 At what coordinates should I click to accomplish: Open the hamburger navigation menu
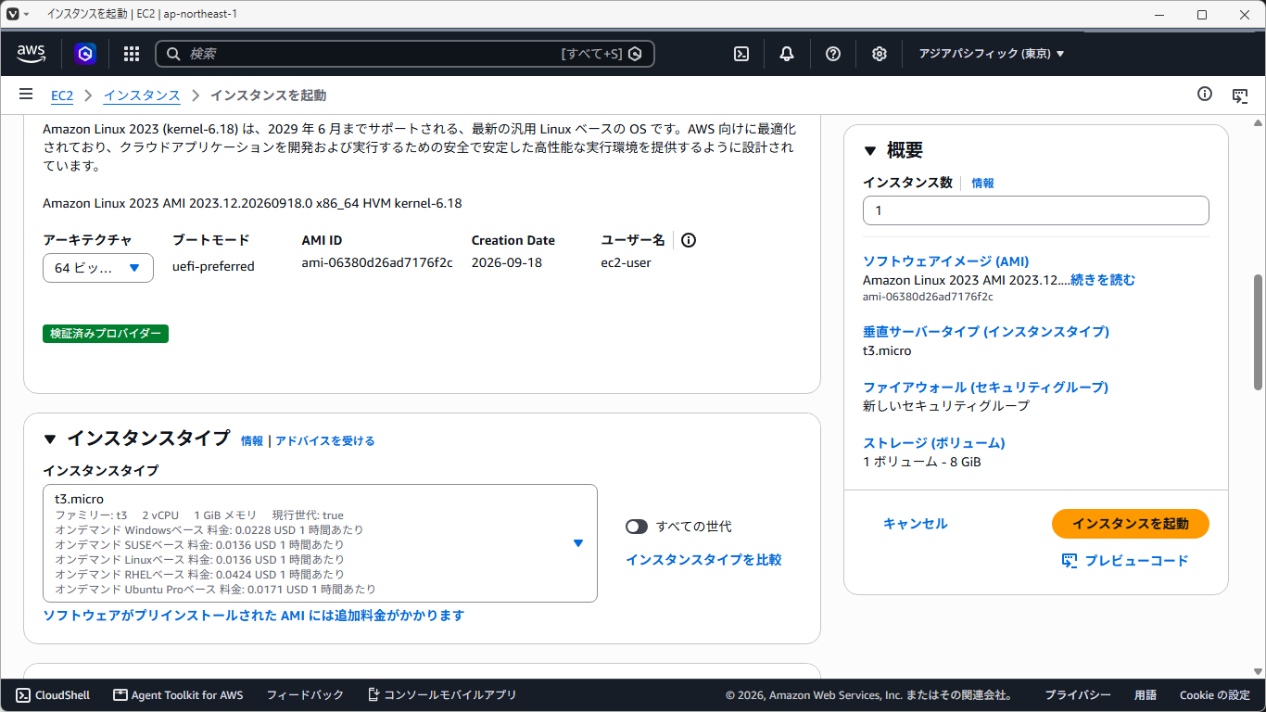[x=26, y=95]
